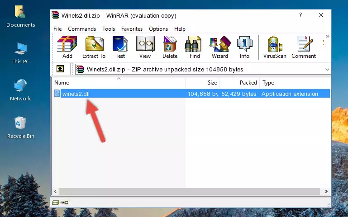Open the View file tool
Image resolution: width=348 pixels, height=217 pixels.
(145, 47)
